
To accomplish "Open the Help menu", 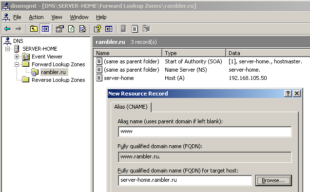I will tap(101, 17).
